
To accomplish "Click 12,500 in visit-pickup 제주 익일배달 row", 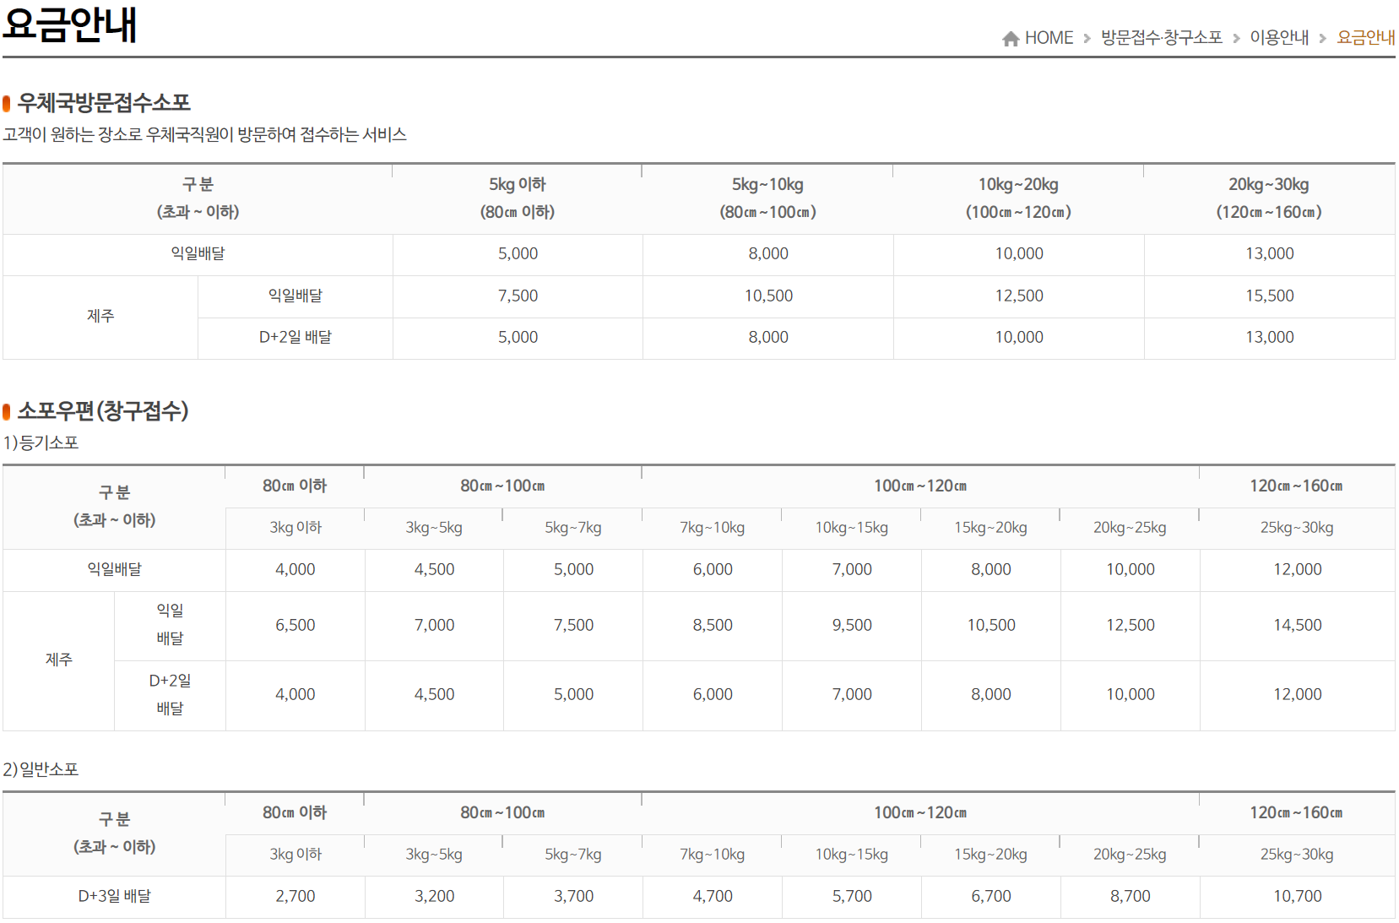I will tap(1019, 296).
